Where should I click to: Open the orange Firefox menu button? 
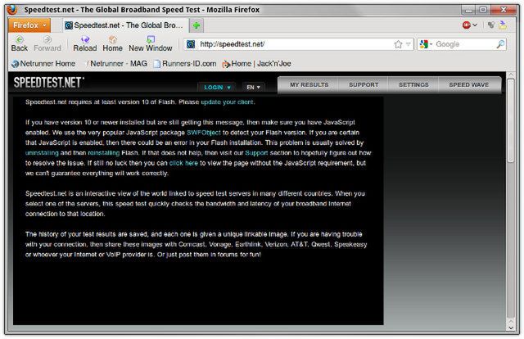(29, 25)
